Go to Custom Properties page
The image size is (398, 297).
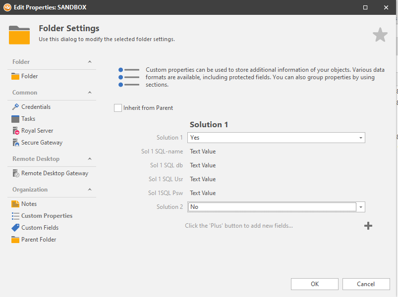point(47,216)
